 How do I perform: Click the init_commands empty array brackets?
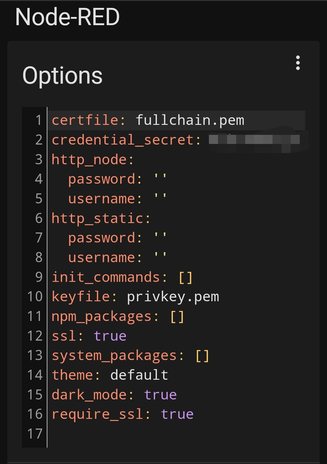[x=185, y=277]
